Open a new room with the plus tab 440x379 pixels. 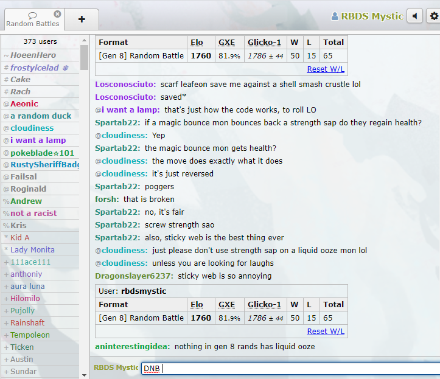(82, 19)
